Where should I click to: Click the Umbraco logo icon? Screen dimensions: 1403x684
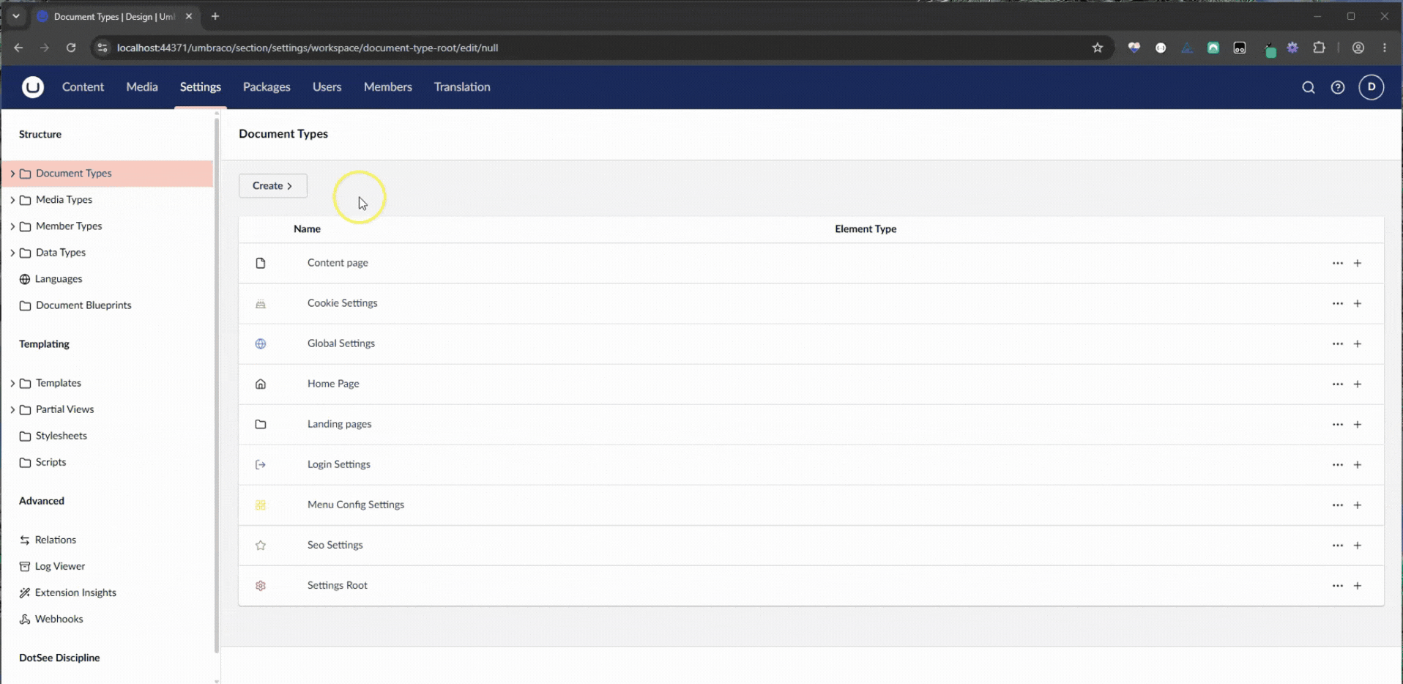pos(33,87)
